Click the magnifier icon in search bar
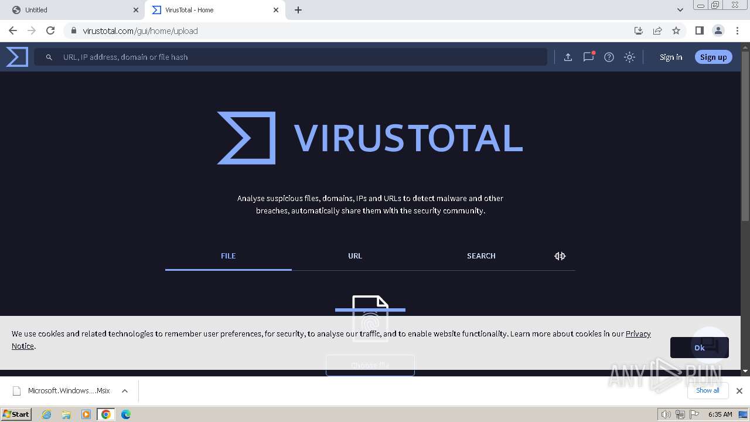The height and width of the screenshot is (422, 750). (x=49, y=57)
